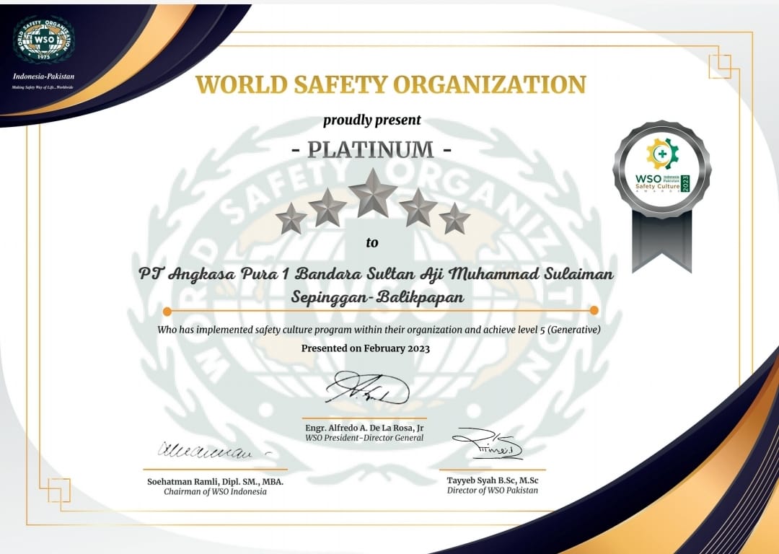The image size is (779, 554).
Task: Select the WORLD SAFETY ORGANIZATION heading
Action: pyautogui.click(x=390, y=84)
